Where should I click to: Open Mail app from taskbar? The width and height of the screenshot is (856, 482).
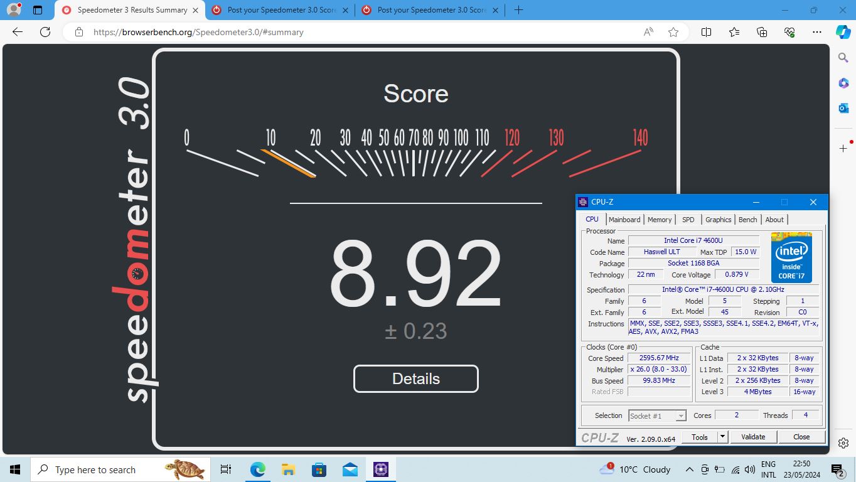[350, 469]
